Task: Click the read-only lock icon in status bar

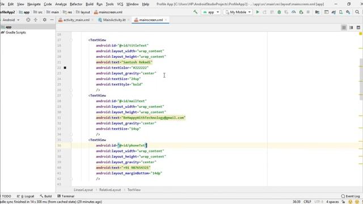Action: coord(343,202)
